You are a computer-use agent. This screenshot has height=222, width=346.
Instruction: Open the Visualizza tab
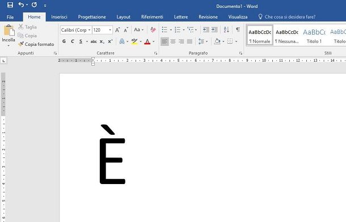click(238, 17)
